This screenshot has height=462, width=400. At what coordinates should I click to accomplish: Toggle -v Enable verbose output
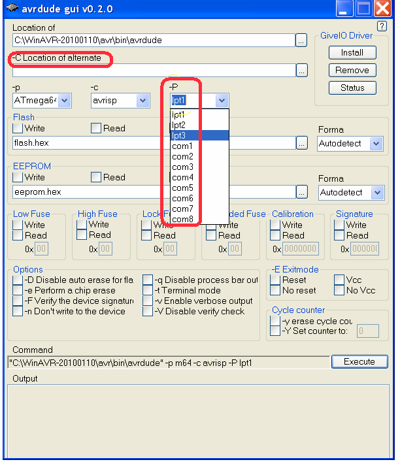coord(148,301)
